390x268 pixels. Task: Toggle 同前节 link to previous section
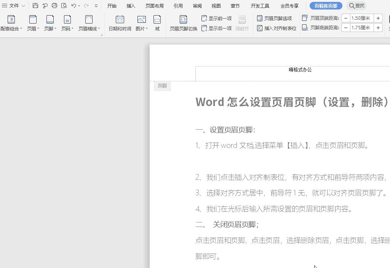(x=242, y=23)
